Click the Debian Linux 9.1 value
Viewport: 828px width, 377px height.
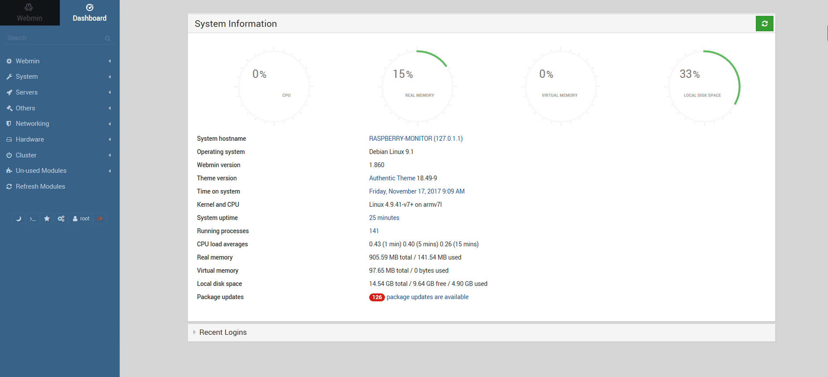[x=391, y=152]
